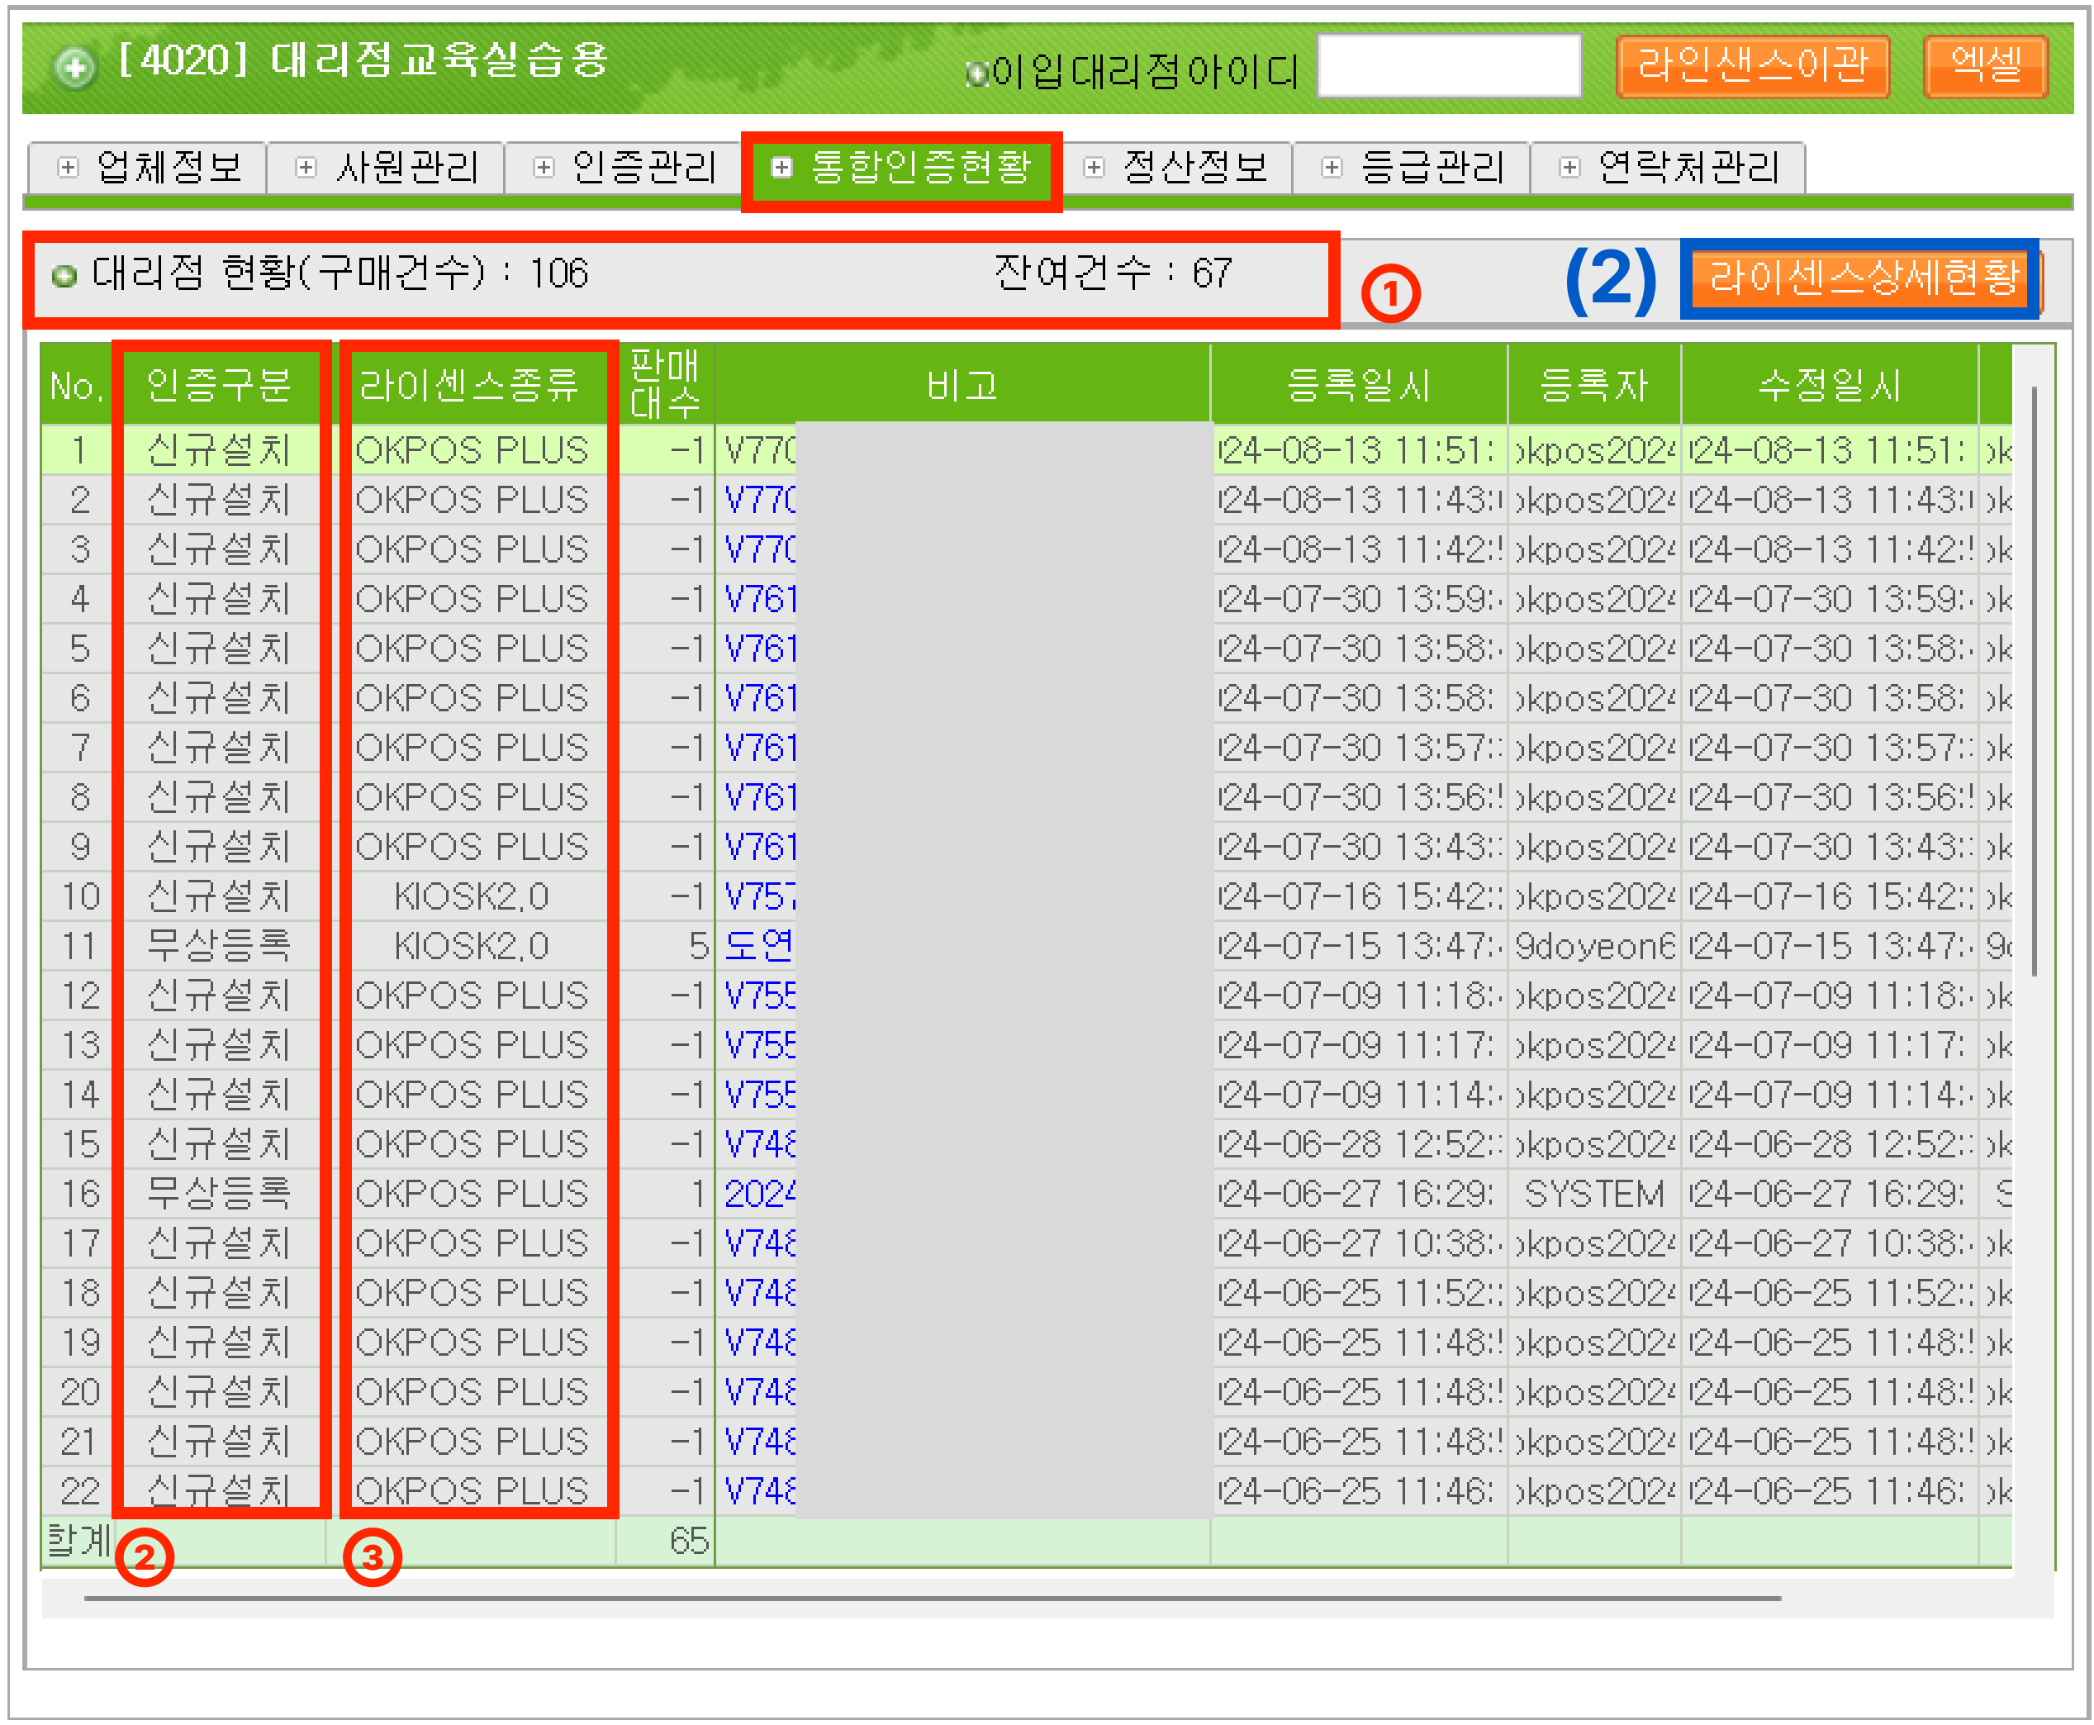The image size is (2094, 1725).
Task: Click the plus icon on 연락처관리 tab
Action: (1569, 167)
